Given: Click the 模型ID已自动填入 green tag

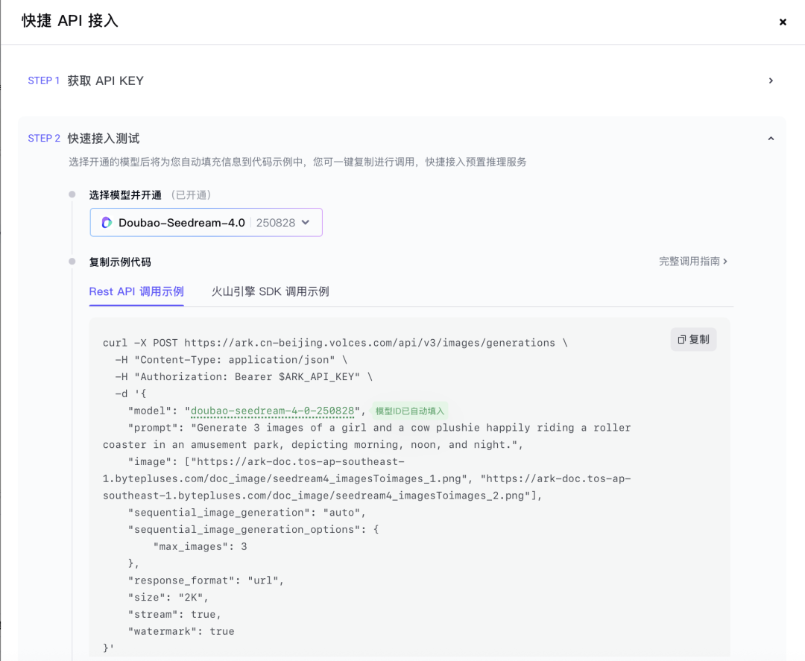Looking at the screenshot, I should tap(409, 411).
